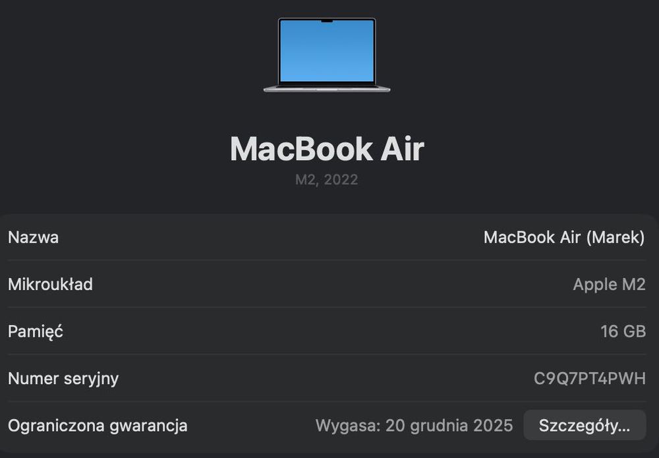This screenshot has height=458, width=659.
Task: Click the Ograniczona gwarancja label
Action: point(98,426)
